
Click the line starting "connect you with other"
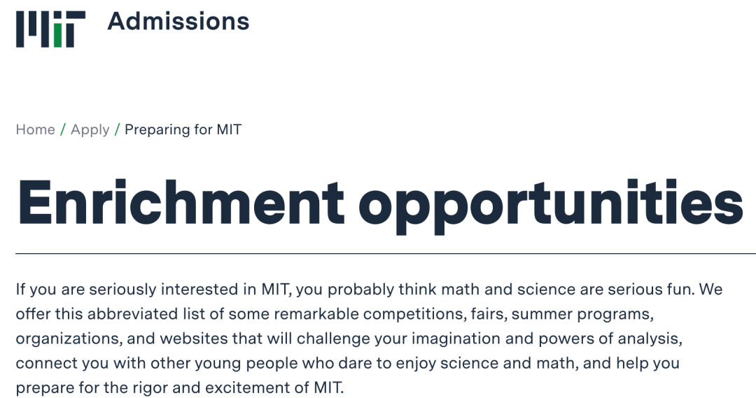tap(347, 363)
